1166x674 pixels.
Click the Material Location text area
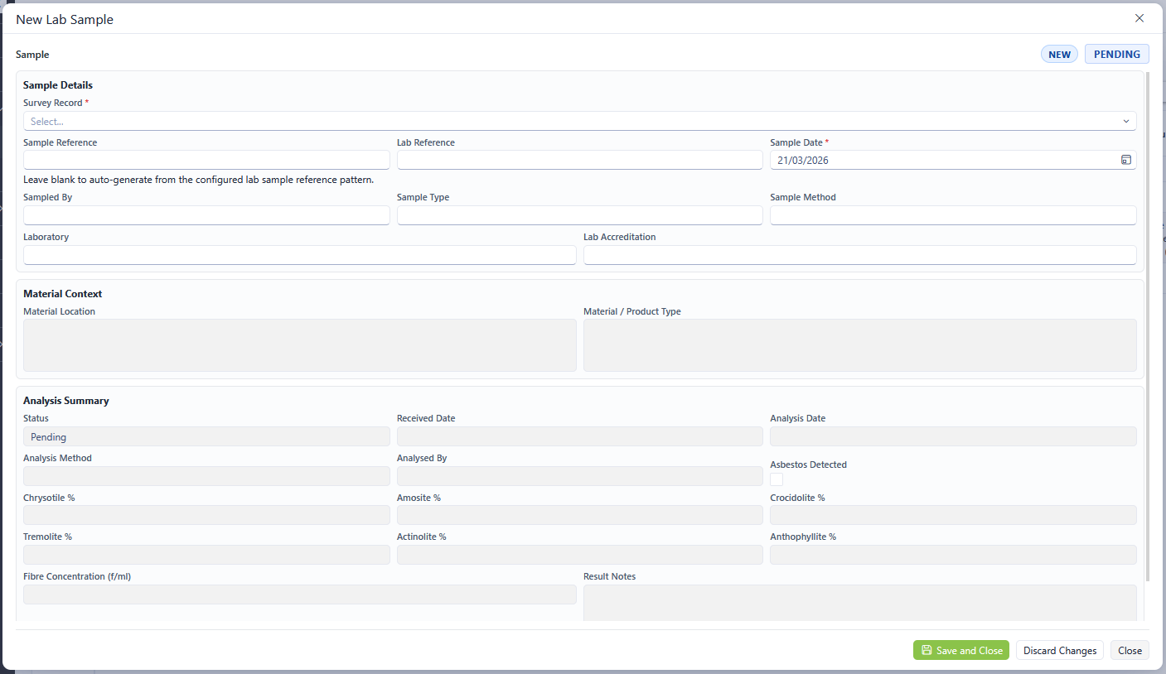[299, 345]
